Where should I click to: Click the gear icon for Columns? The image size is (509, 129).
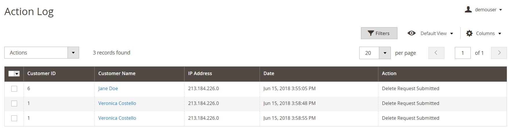(x=469, y=33)
